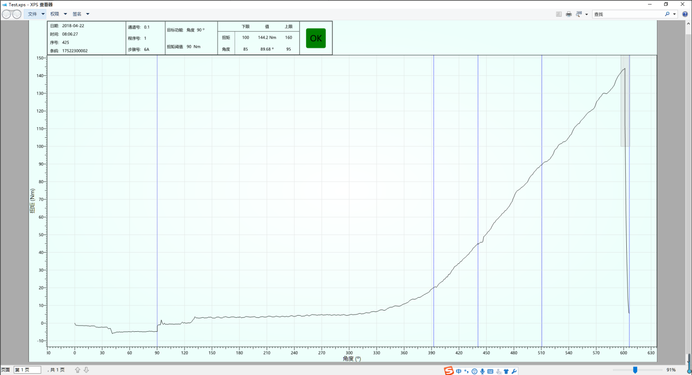The height and width of the screenshot is (375, 692).
Task: Click the back navigation arrow
Action: click(6, 14)
